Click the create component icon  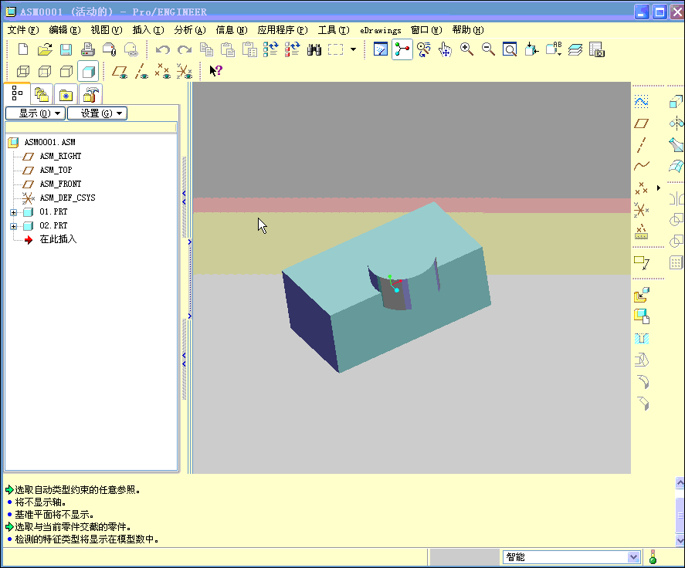[641, 316]
